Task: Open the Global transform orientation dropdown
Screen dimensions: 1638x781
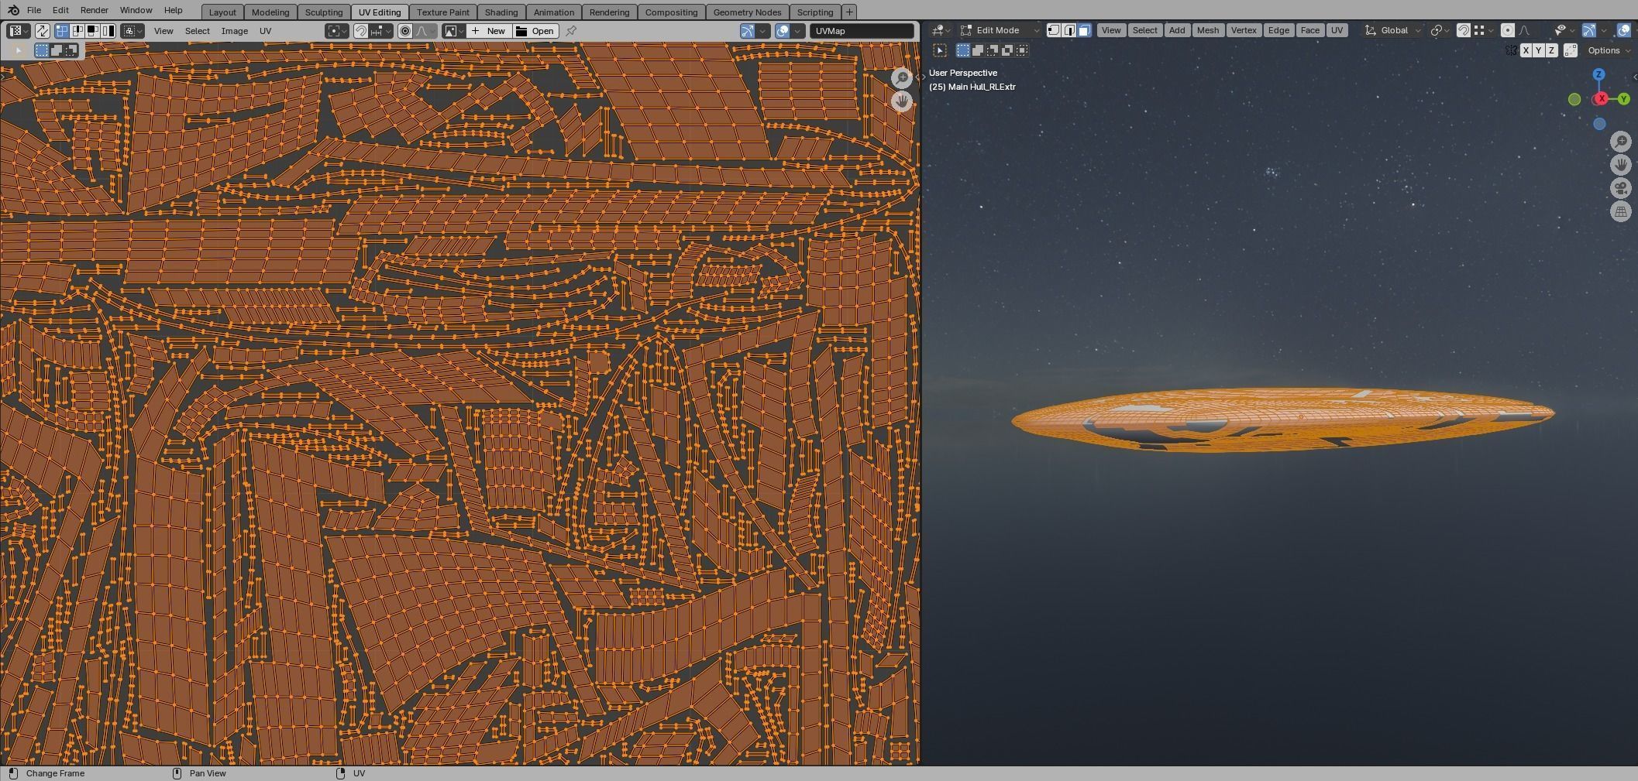Action: (1393, 30)
